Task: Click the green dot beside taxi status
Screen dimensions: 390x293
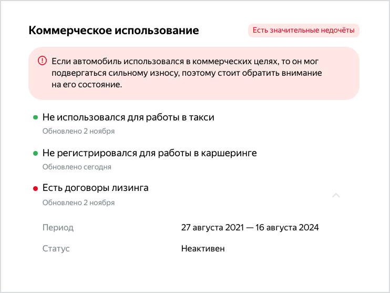Action: pos(36,117)
